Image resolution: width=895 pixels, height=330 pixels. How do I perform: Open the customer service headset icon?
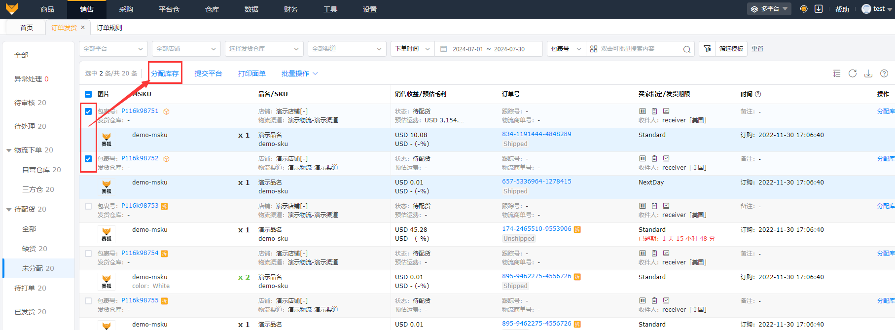[804, 9]
